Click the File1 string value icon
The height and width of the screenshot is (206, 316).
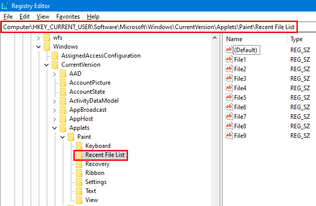click(x=229, y=59)
